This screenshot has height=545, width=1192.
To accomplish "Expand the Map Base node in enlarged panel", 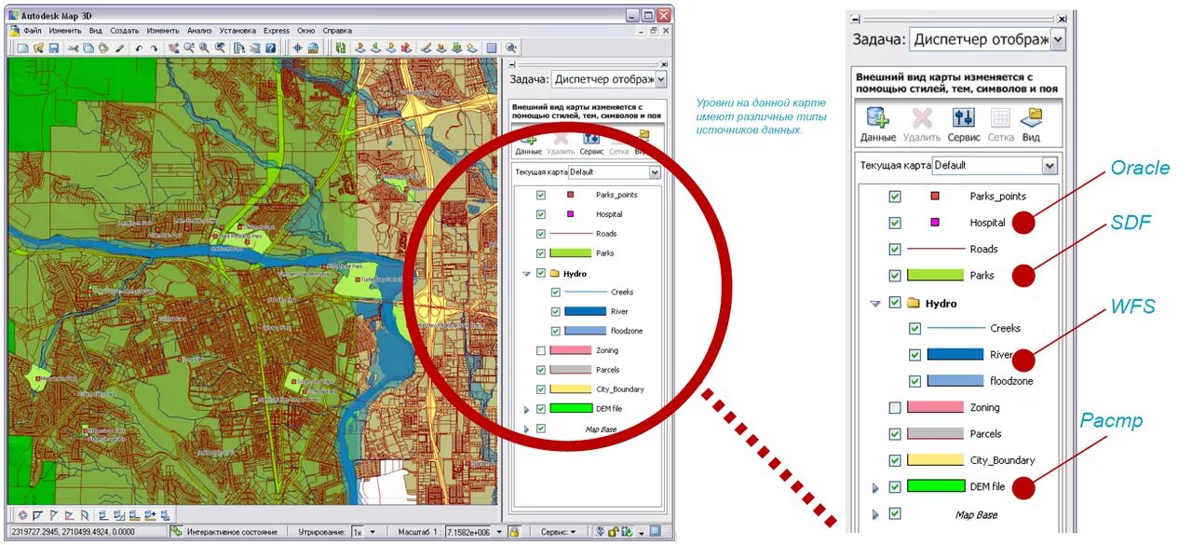I will 874,514.
